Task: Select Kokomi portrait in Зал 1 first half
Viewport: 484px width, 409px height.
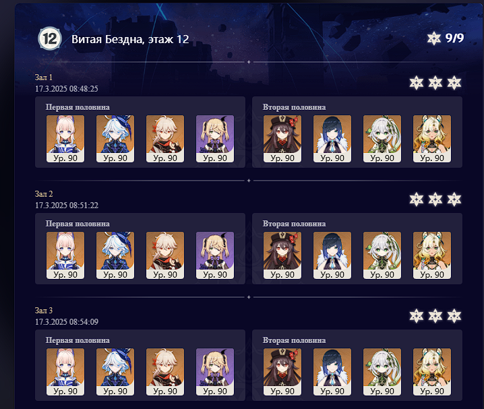Action: tap(65, 139)
